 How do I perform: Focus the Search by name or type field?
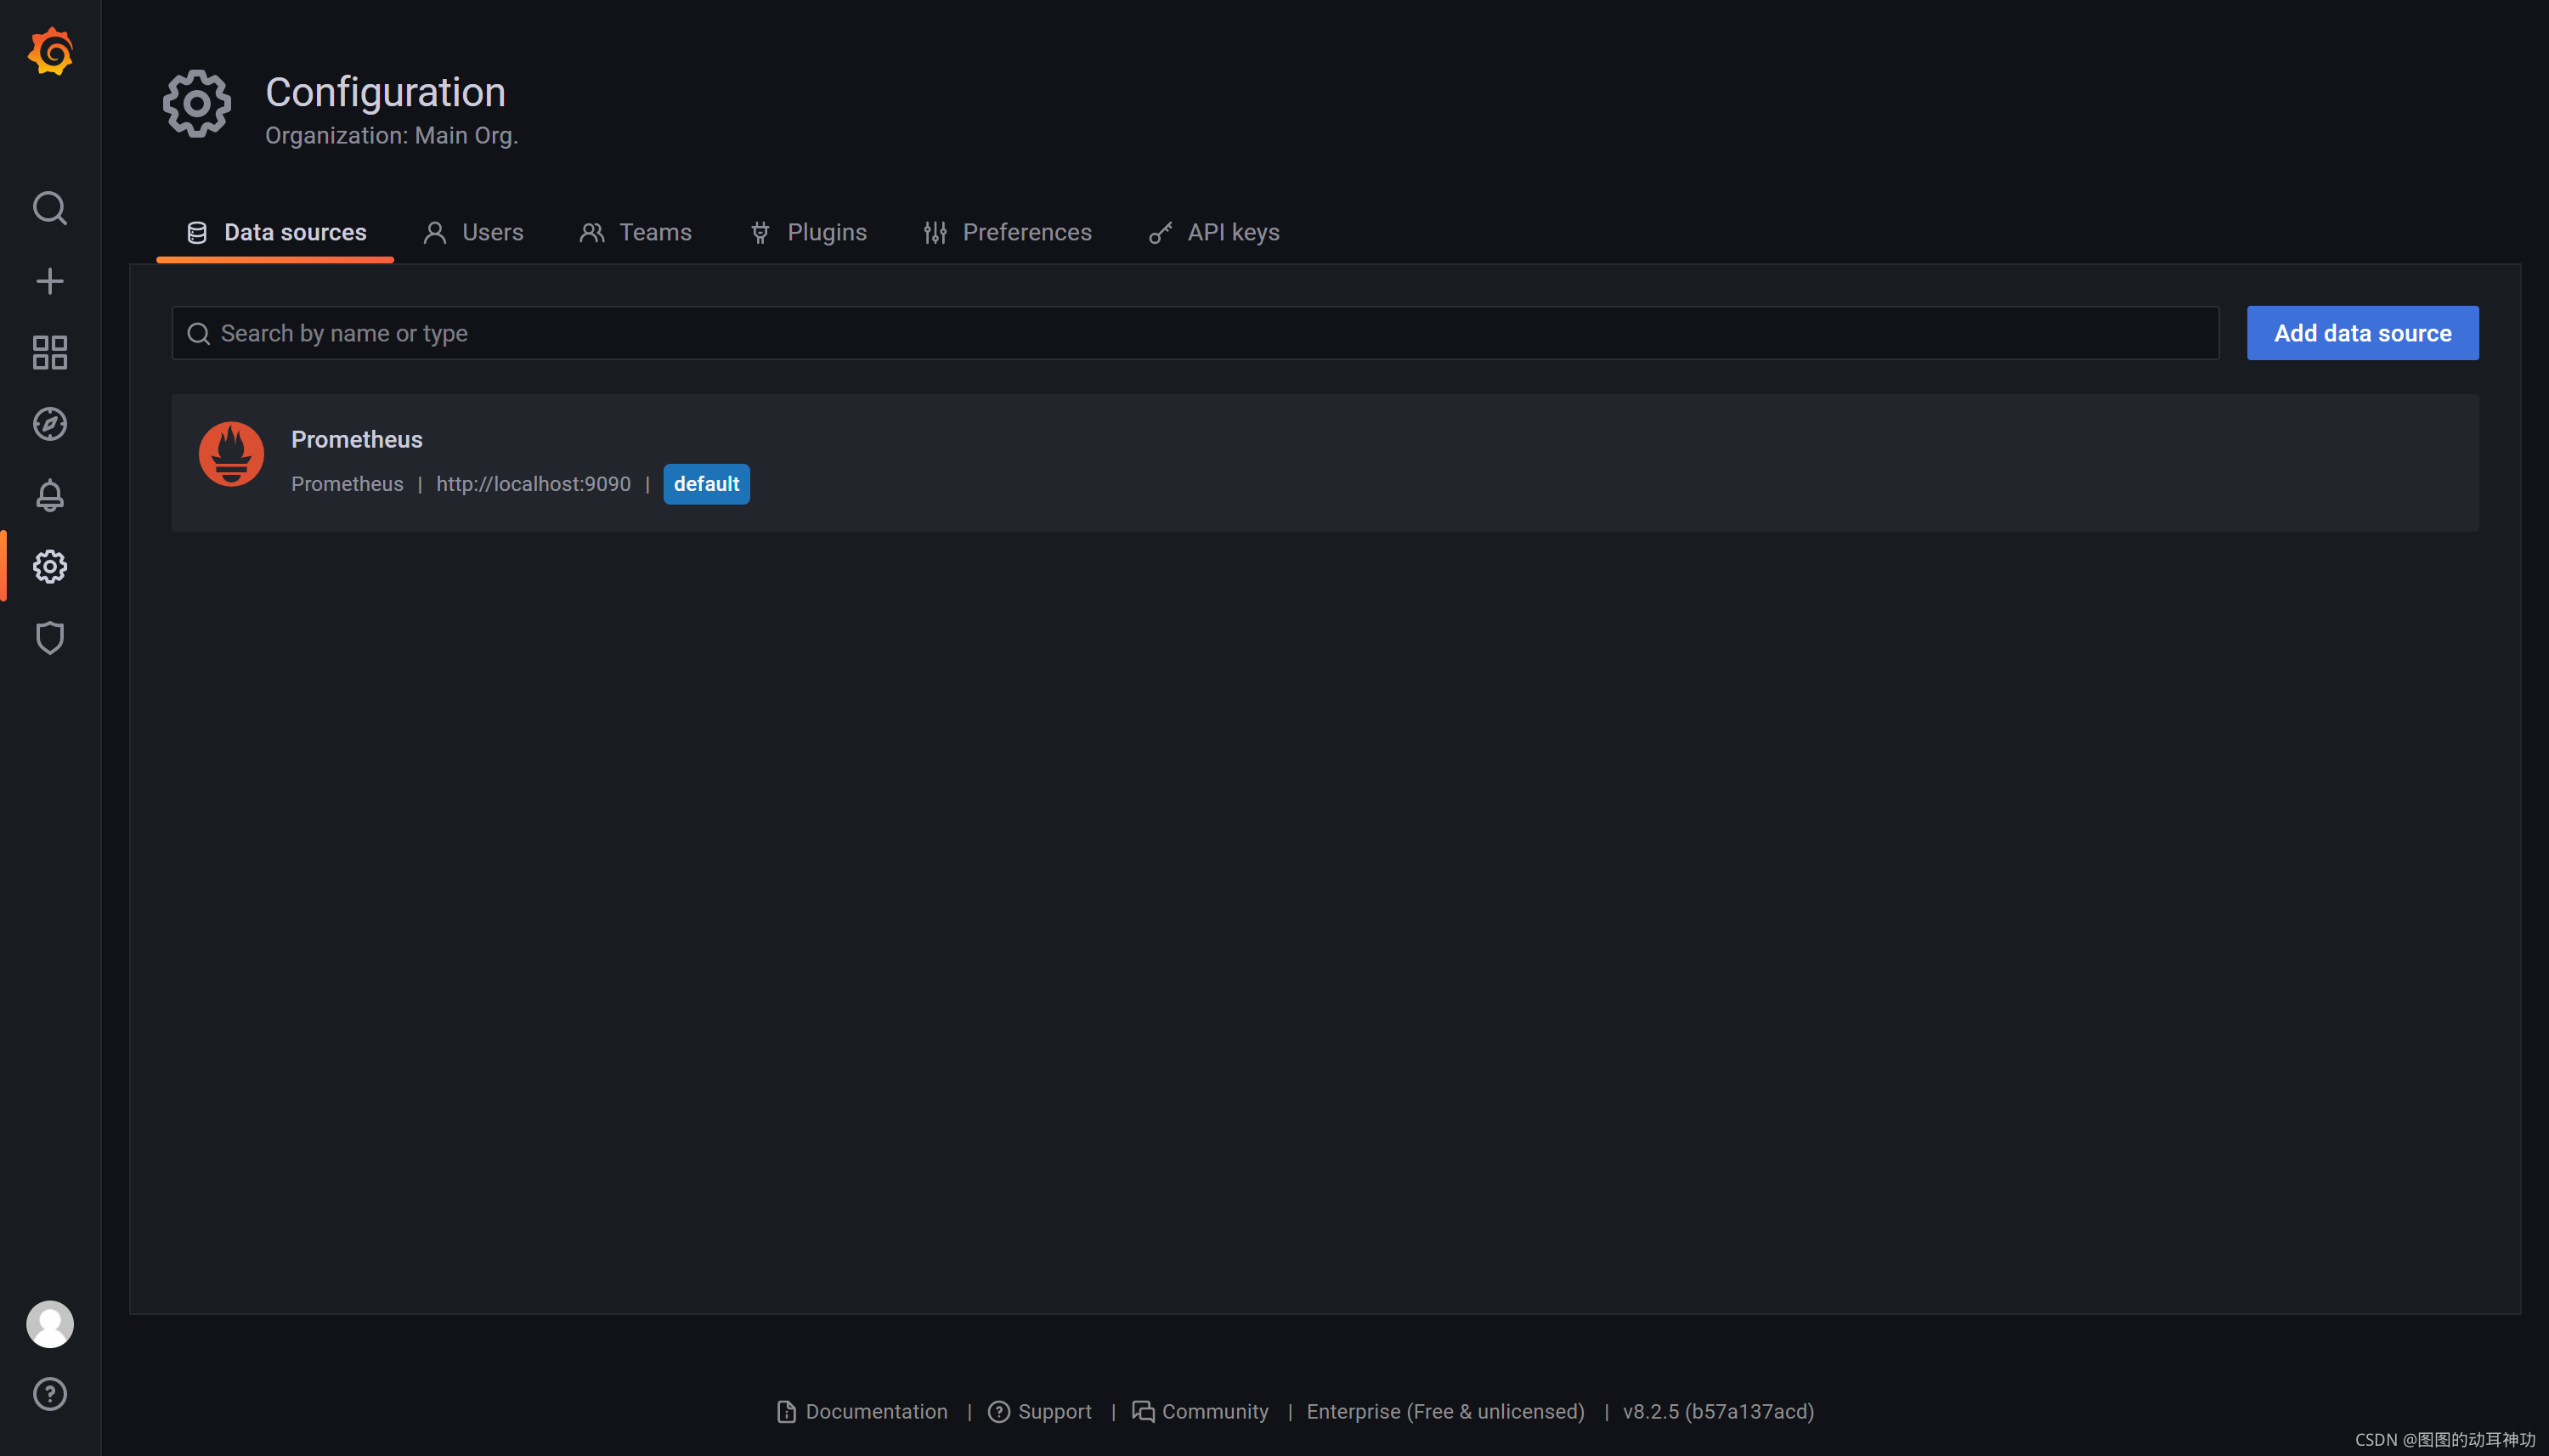point(1195,333)
